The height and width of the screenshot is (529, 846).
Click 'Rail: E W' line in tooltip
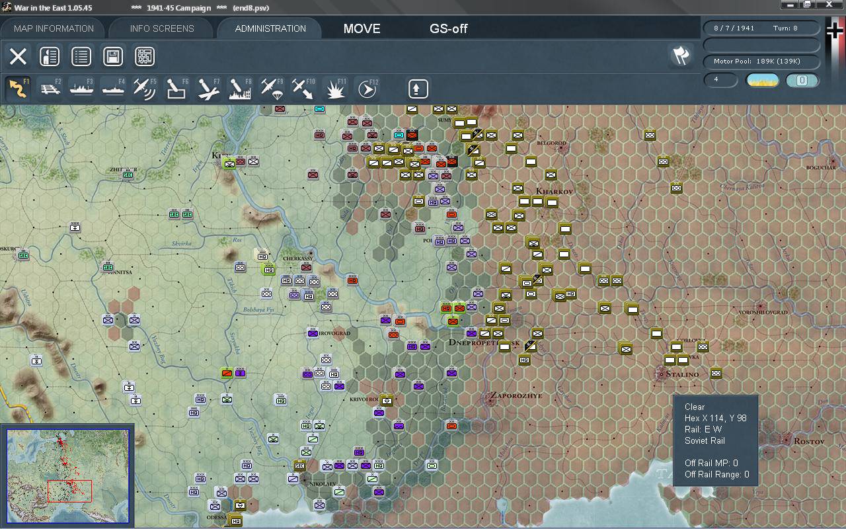click(x=703, y=429)
